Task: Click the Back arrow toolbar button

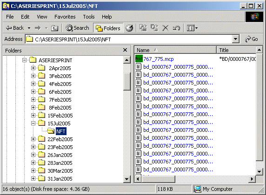Action: (x=14, y=28)
